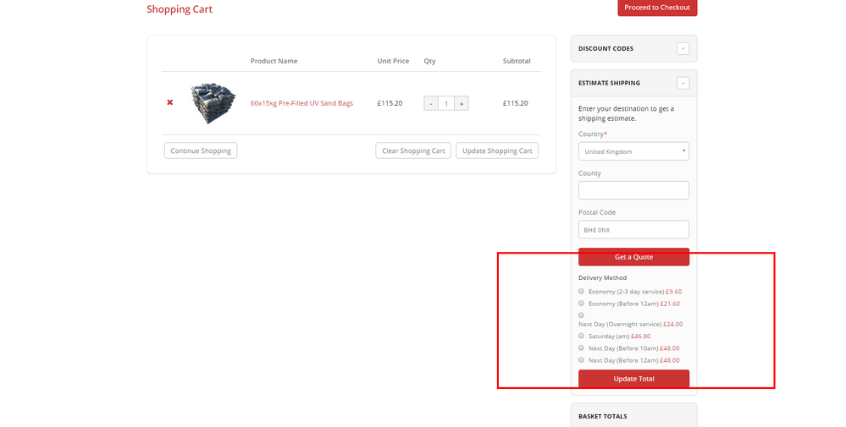Select Economy (2-3 day service) delivery
846x427 pixels.
click(582, 291)
